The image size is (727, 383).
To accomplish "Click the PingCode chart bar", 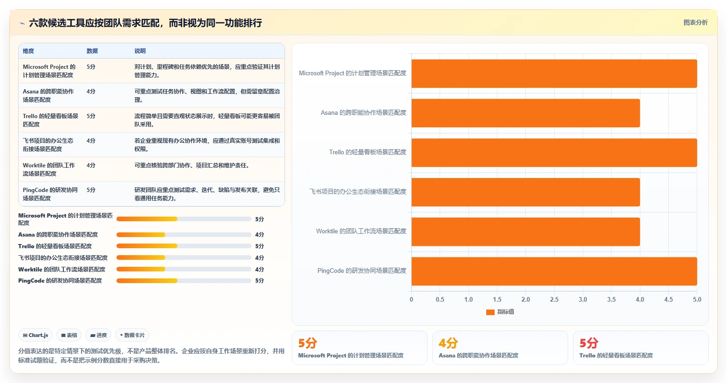I will click(x=554, y=271).
